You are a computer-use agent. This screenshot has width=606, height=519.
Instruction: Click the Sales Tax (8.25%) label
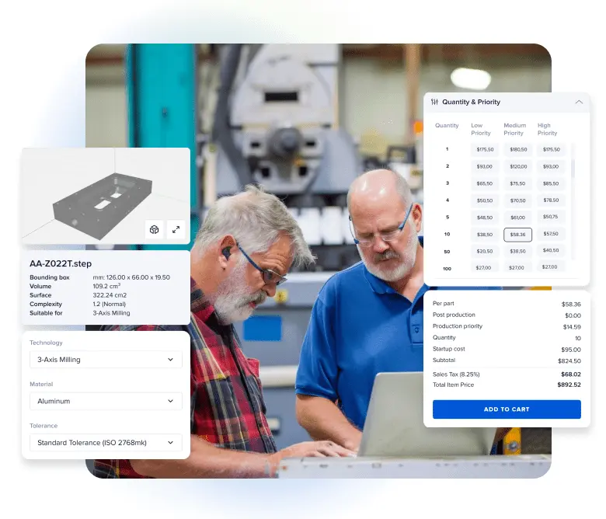click(456, 374)
